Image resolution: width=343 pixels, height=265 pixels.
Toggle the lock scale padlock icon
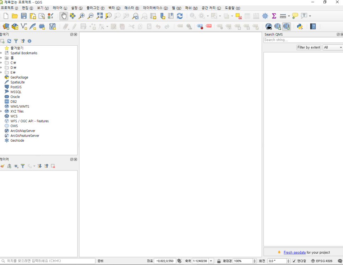[x=219, y=261]
